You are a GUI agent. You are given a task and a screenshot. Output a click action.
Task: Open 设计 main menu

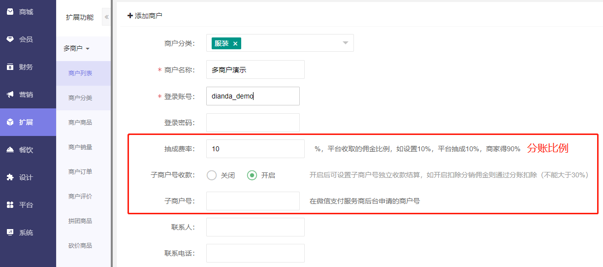[28, 177]
